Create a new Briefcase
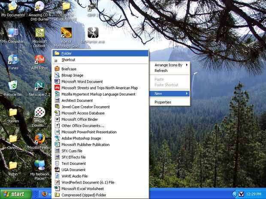Image resolution: width=266 pixels, height=199 pixels. [x=100, y=69]
